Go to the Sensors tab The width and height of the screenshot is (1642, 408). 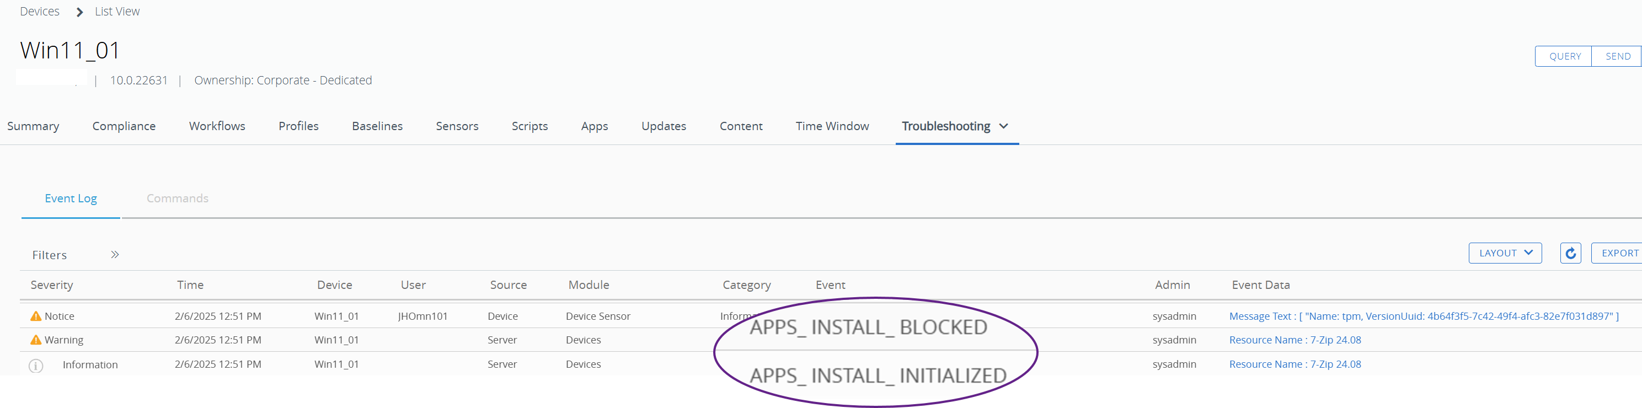456,126
